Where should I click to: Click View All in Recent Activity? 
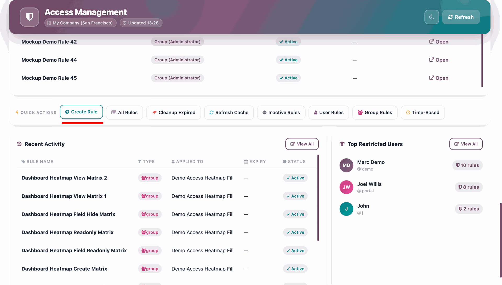coord(302,144)
